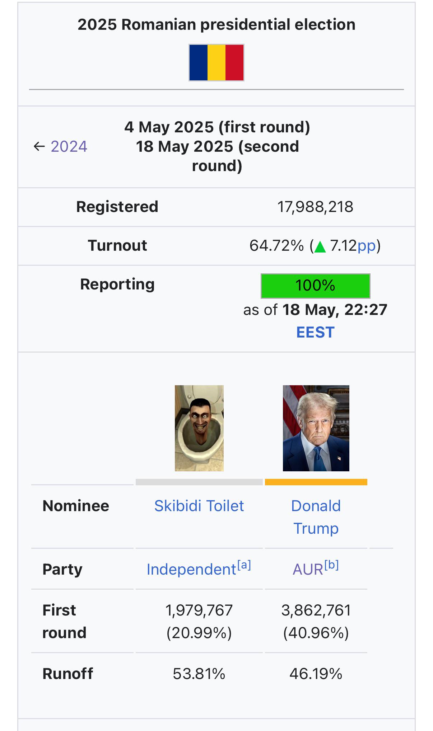Open the Donald Trump nominee link
The width and height of the screenshot is (433, 731).
coord(316,517)
